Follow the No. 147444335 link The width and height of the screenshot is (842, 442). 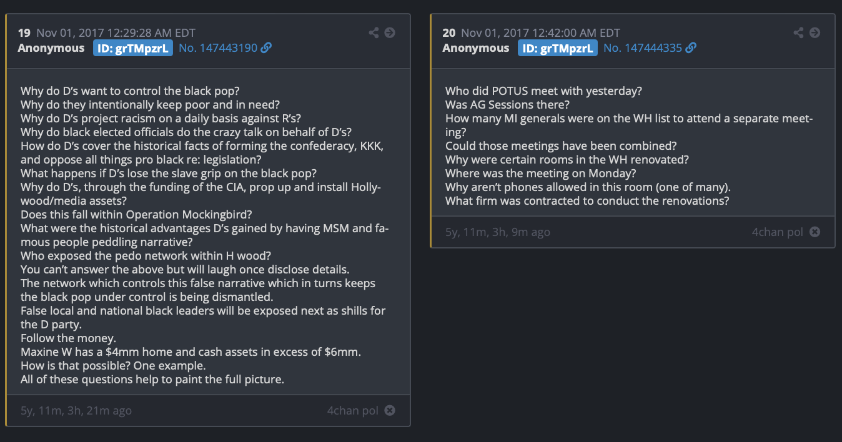tap(643, 48)
